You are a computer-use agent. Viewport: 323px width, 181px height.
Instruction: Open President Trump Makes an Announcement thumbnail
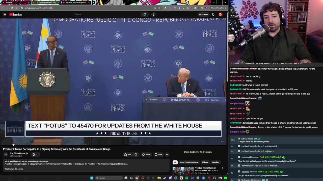(x=183, y=171)
